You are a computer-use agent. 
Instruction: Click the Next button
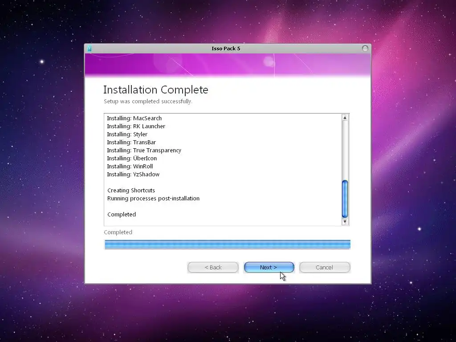[269, 267]
